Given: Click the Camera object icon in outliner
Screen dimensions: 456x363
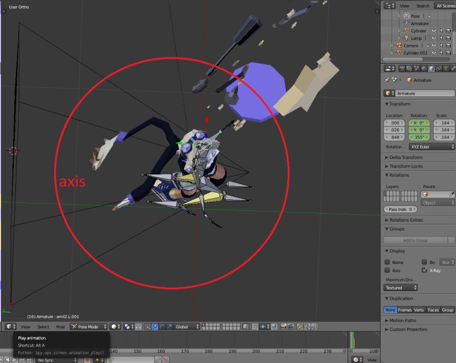Looking at the screenshot, I should [x=399, y=46].
